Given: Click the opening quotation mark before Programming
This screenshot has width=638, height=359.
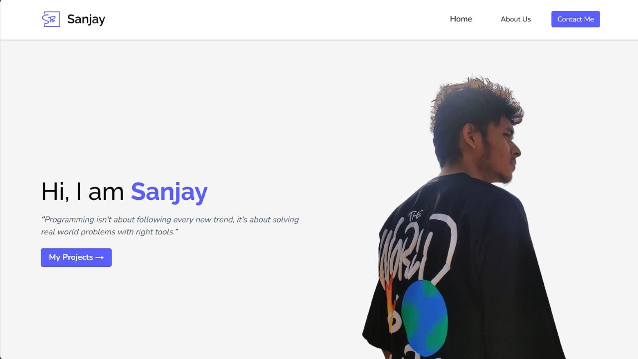Looking at the screenshot, I should pos(43,219).
